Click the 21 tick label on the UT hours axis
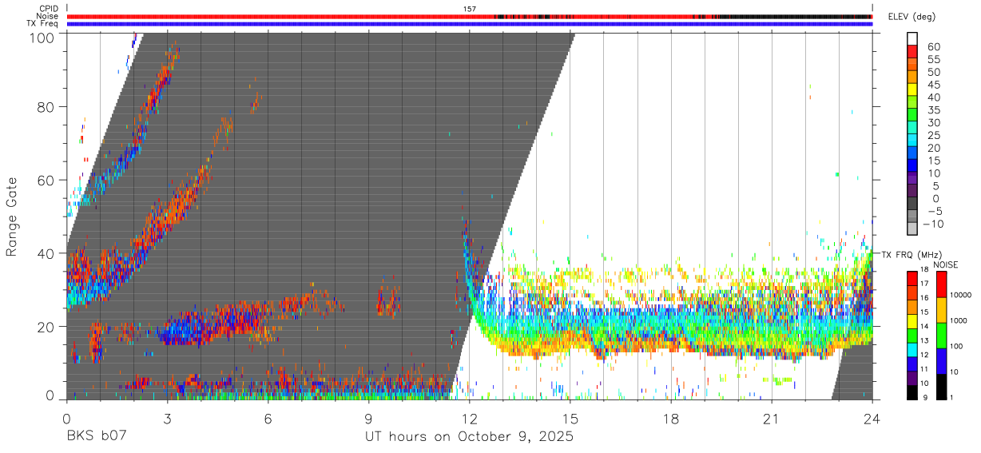The image size is (981, 453). click(772, 418)
